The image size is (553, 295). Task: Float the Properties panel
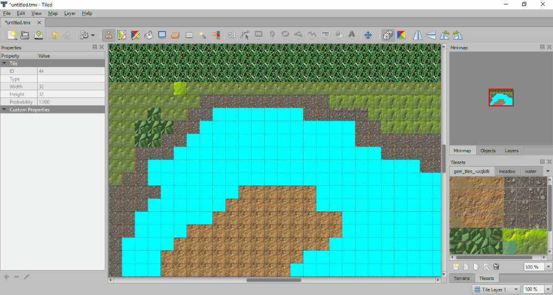95,47
